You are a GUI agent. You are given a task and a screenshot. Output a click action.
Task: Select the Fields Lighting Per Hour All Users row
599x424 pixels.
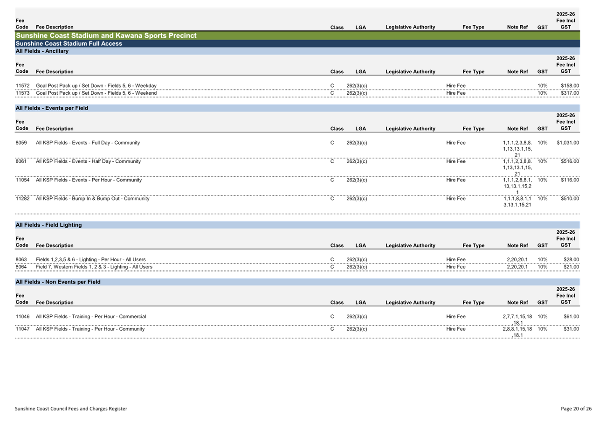point(90,259)
